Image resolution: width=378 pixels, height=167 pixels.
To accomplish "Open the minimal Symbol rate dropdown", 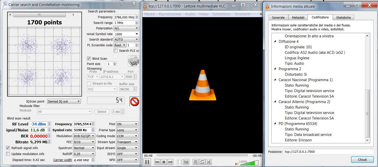I will (126, 34).
